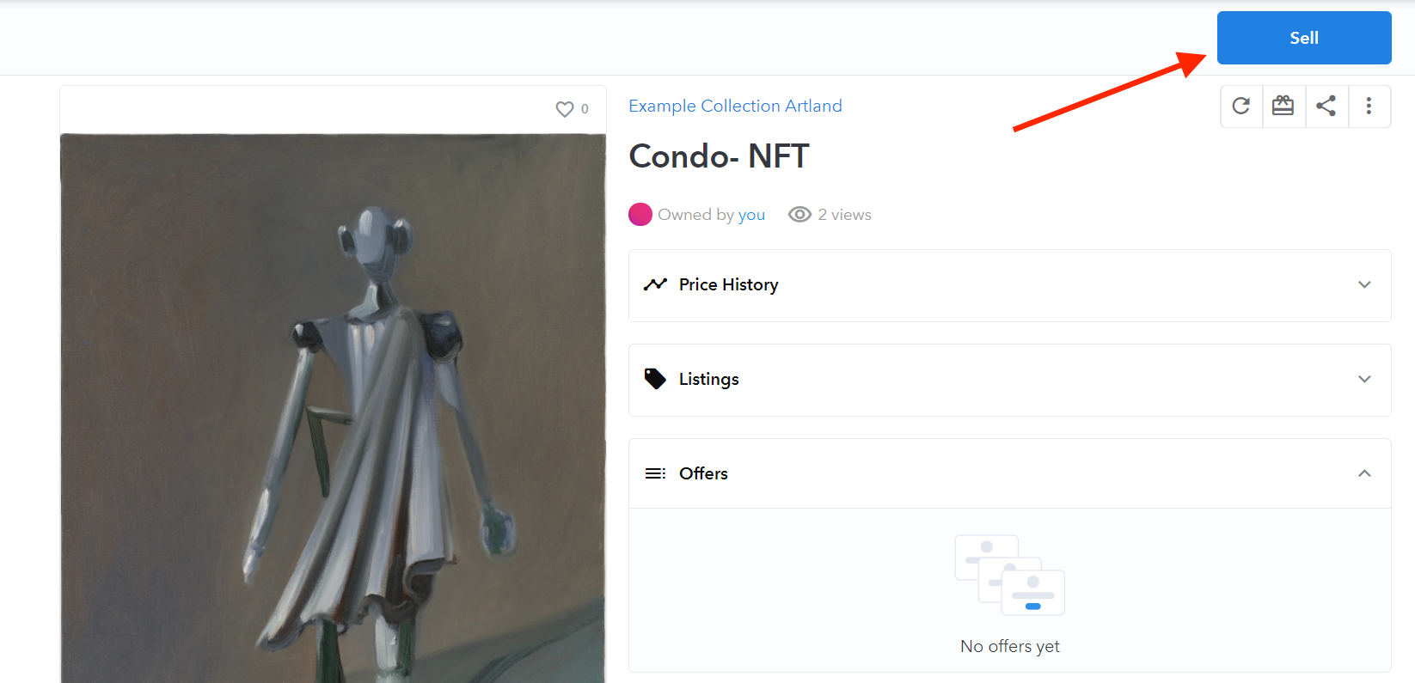Viewport: 1415px width, 683px height.
Task: Click the Offers list icon
Action: point(655,473)
